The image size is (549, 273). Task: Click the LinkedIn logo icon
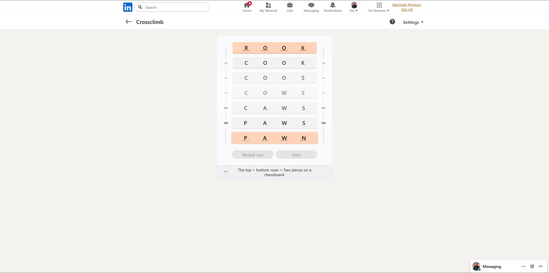(128, 7)
